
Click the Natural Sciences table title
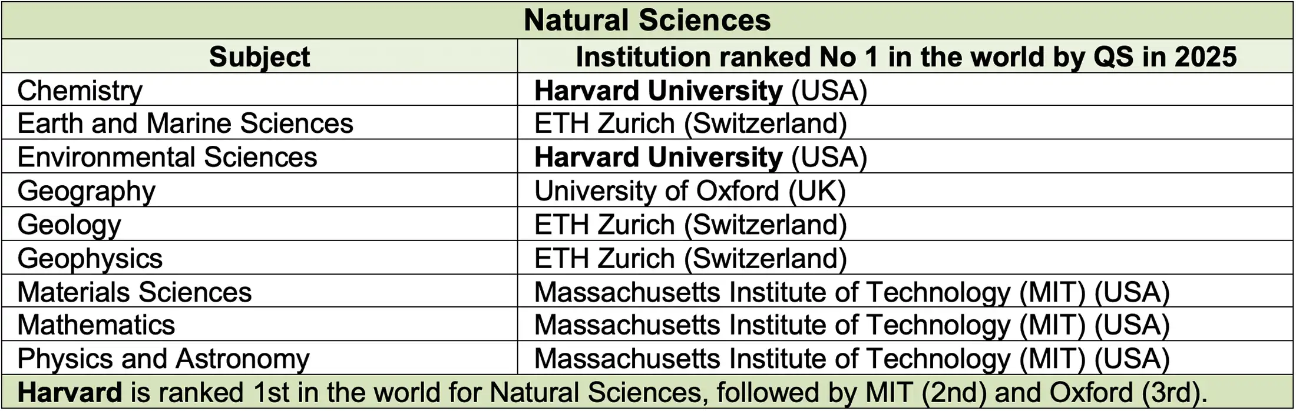point(647,20)
